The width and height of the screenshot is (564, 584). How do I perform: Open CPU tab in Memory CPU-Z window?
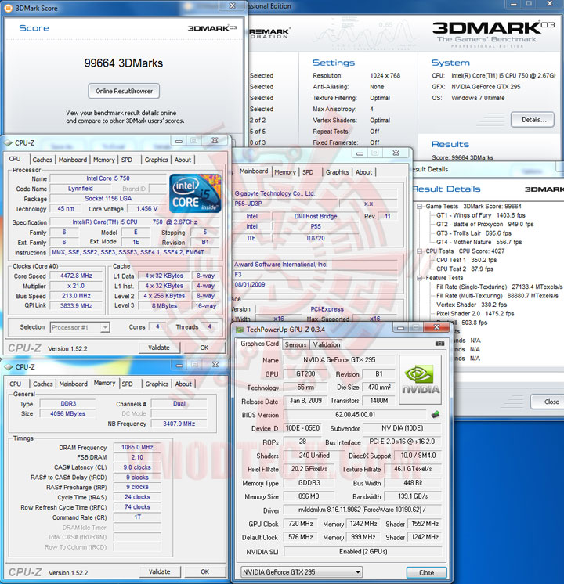point(16,384)
